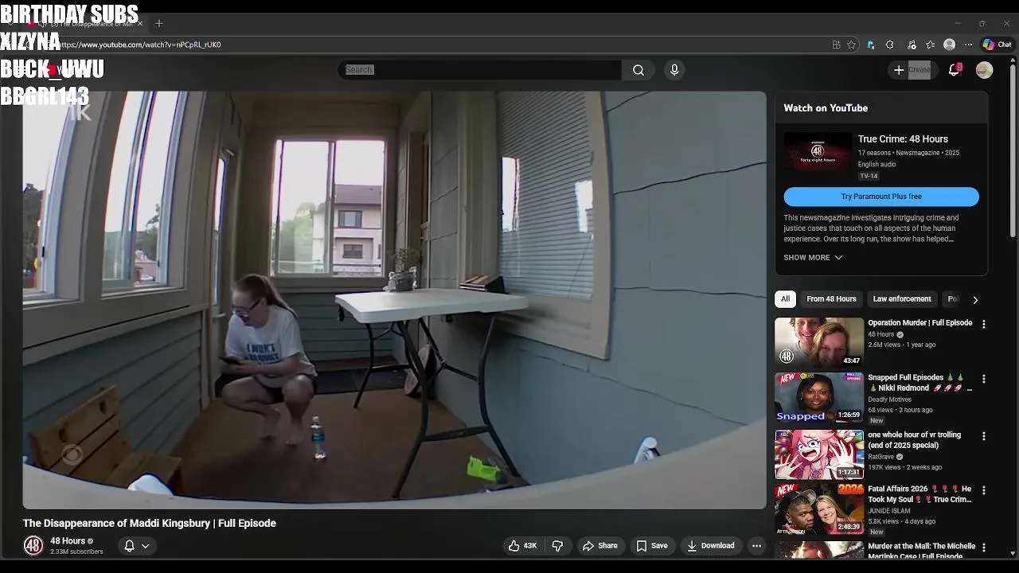Start voice search with microphone icon

[674, 70]
